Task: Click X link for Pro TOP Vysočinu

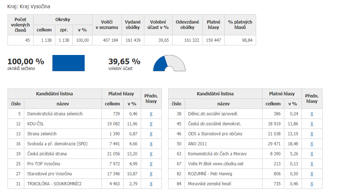Action: pos(151,164)
